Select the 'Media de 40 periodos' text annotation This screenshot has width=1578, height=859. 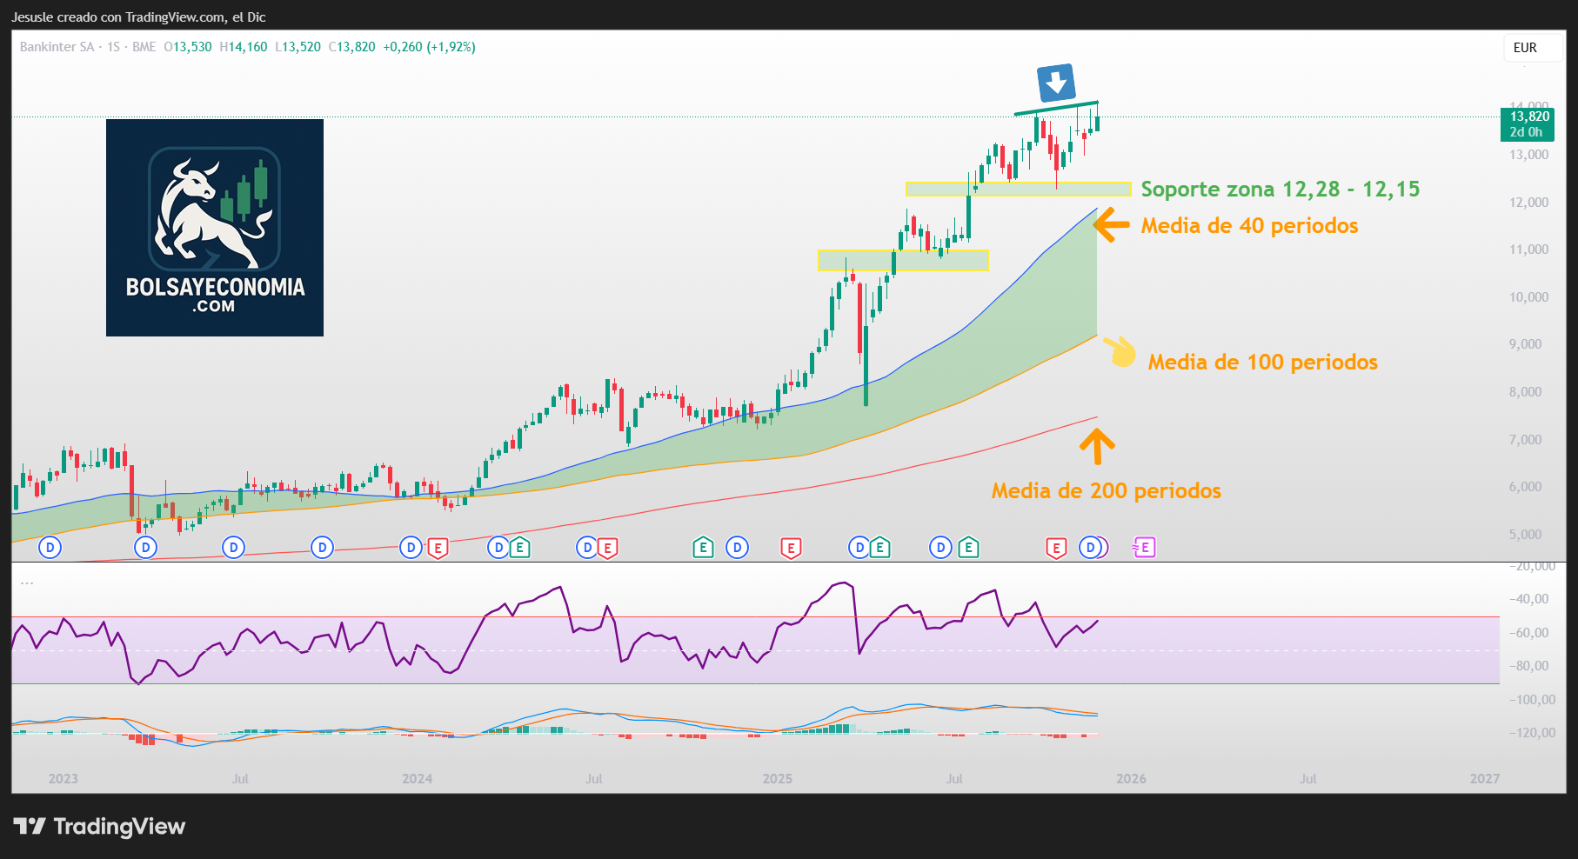[x=1249, y=226]
